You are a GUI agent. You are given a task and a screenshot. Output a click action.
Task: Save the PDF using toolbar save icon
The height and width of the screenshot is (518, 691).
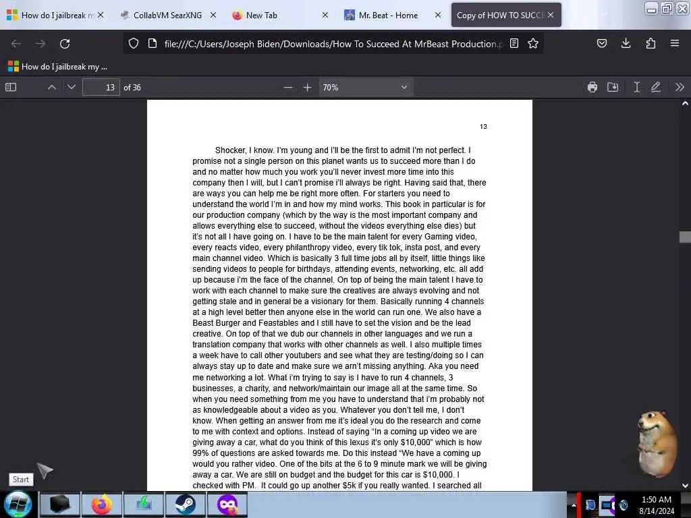(x=613, y=87)
